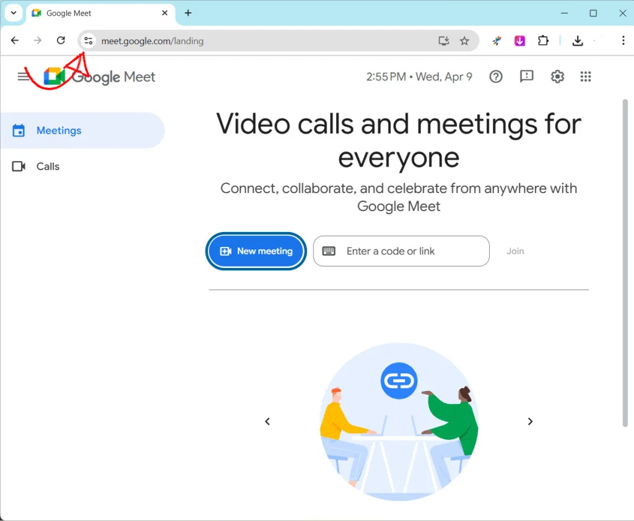Viewport: 634px width, 521px height.
Task: Click the pink download extension icon
Action: (x=519, y=40)
